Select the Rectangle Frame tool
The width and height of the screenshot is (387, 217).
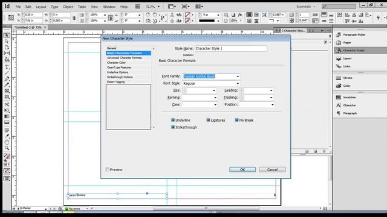coord(7,91)
